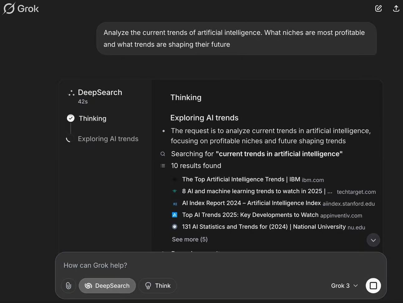The image size is (403, 303).
Task: Select Exploring AI trends step in sidebar
Action: (x=108, y=139)
